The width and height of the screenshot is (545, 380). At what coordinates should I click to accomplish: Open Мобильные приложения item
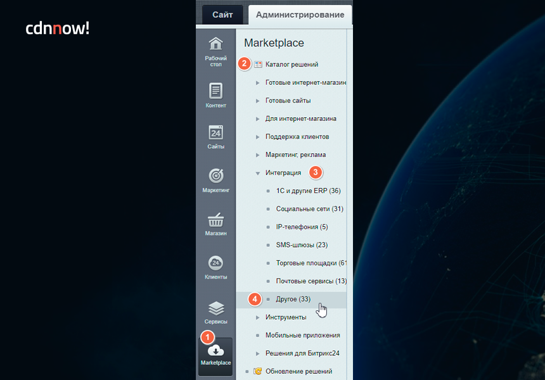pos(303,335)
